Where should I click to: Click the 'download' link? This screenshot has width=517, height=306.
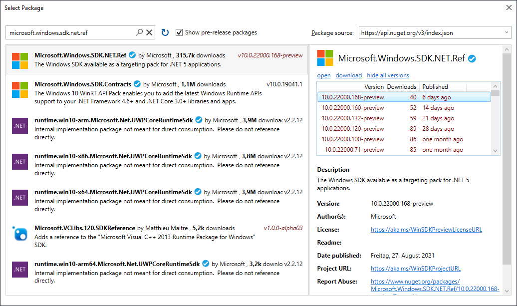348,75
